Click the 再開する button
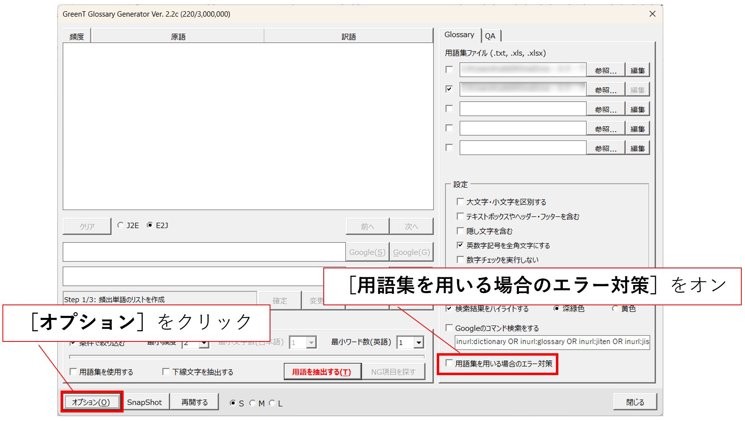745x421 pixels. (194, 402)
